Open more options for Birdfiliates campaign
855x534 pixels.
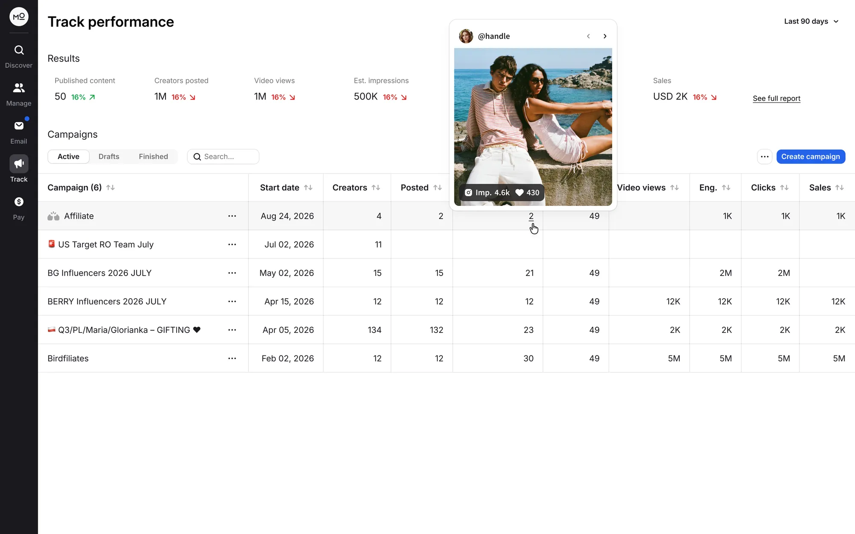[232, 358]
